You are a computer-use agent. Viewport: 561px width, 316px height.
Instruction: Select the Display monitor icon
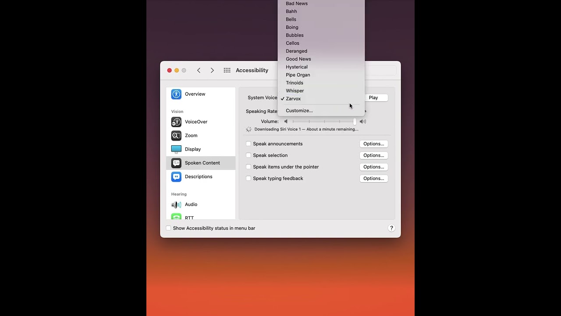pyautogui.click(x=176, y=149)
